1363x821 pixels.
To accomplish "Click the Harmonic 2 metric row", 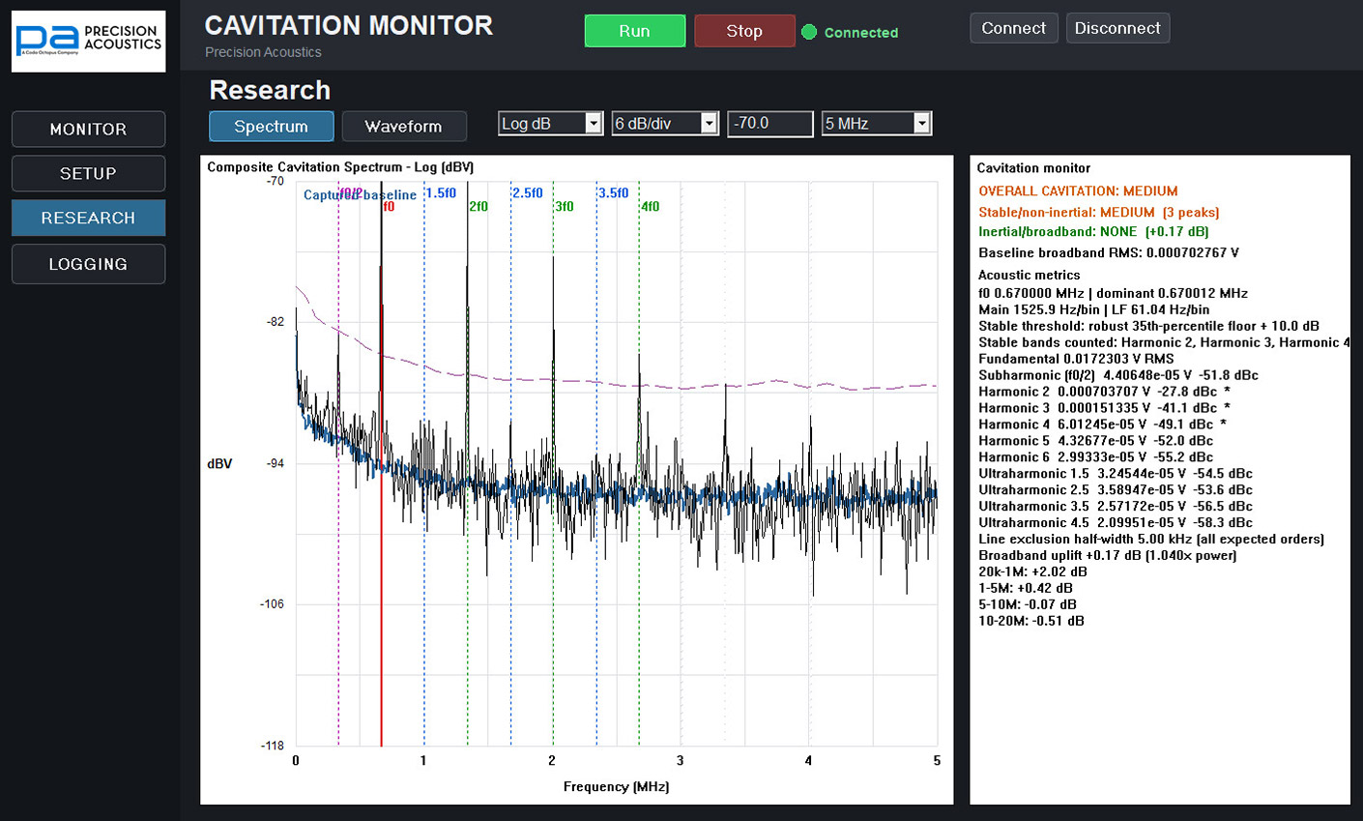I will (1104, 391).
